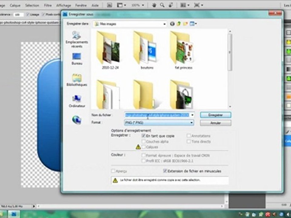Toggle Aperçu checkbox
The image size is (291, 218).
pyautogui.click(x=113, y=171)
